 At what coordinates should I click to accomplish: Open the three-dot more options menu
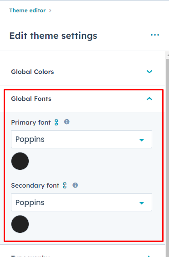[155, 35]
